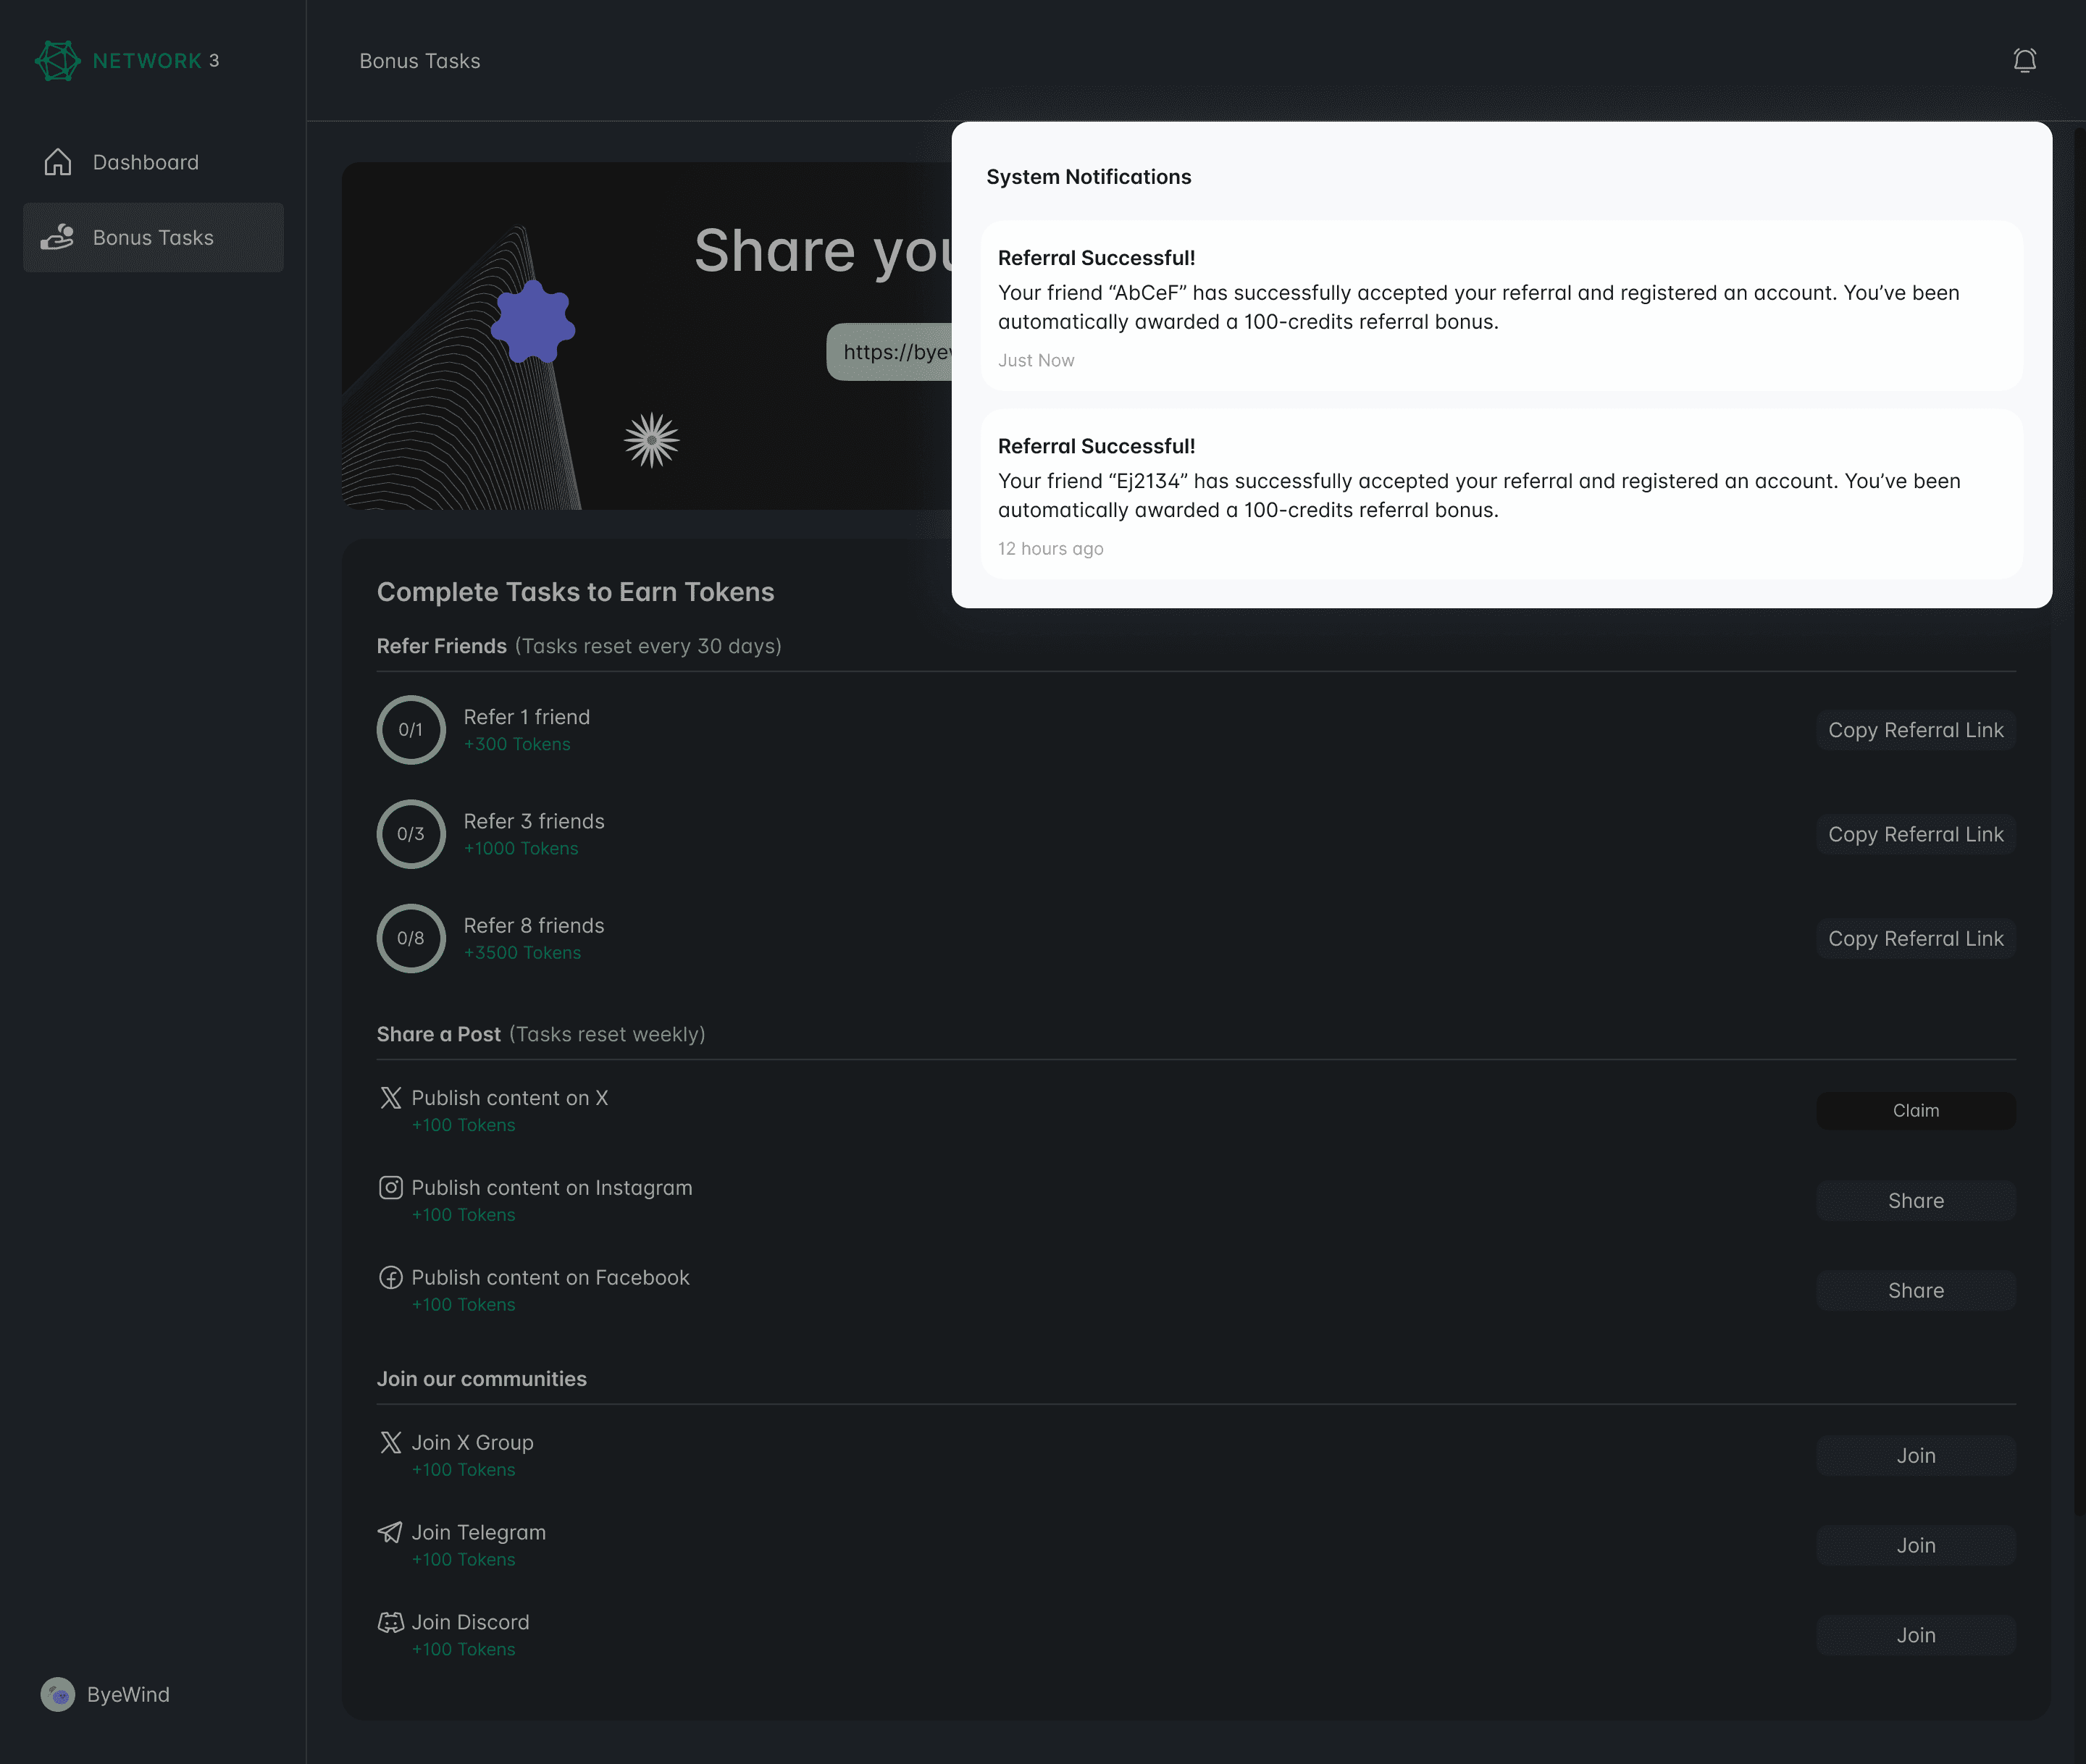
Task: Open the Dashboard menu item
Action: pos(146,162)
